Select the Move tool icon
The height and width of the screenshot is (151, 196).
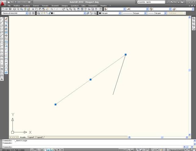(x=6, y=36)
